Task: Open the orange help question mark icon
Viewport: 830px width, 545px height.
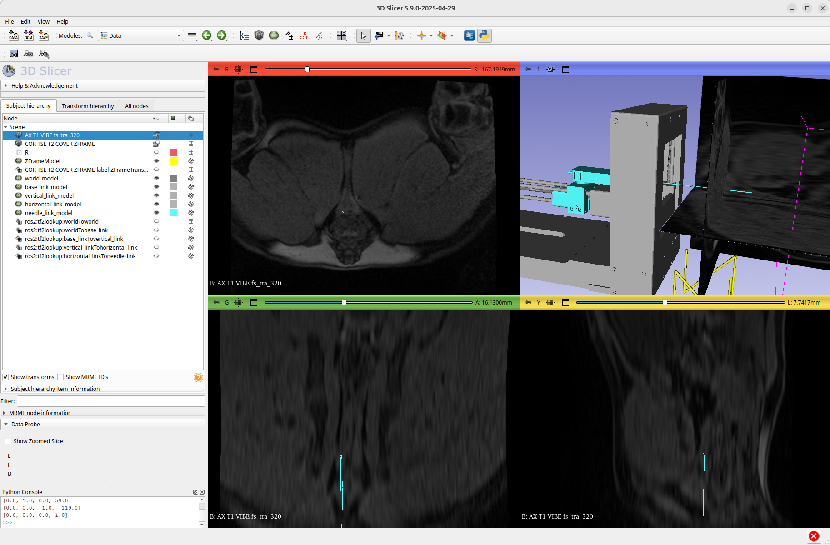Action: point(198,377)
